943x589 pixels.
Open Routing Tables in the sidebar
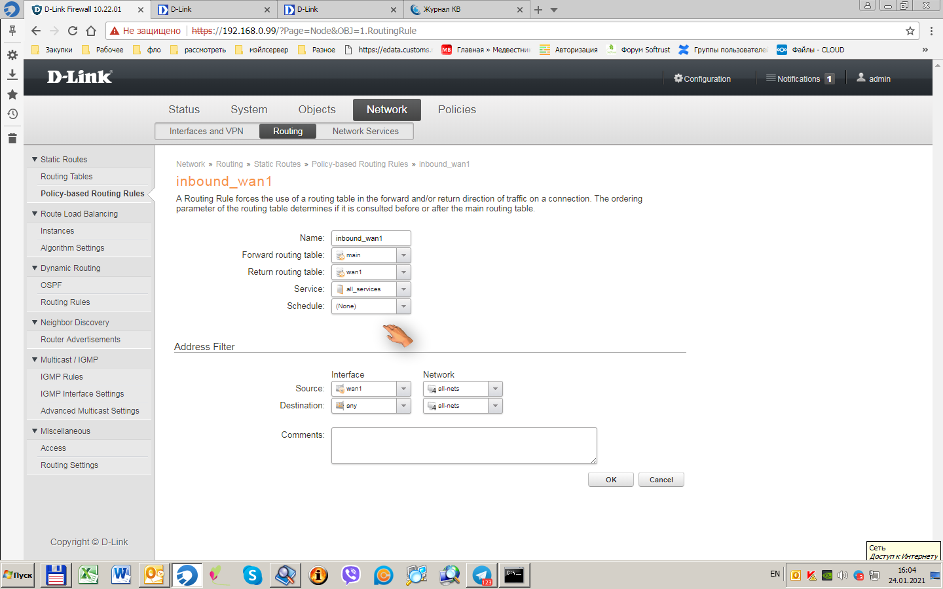(x=67, y=177)
